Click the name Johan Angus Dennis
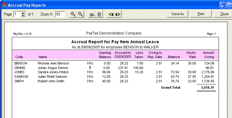The height and width of the screenshot is (118, 232). point(53,68)
